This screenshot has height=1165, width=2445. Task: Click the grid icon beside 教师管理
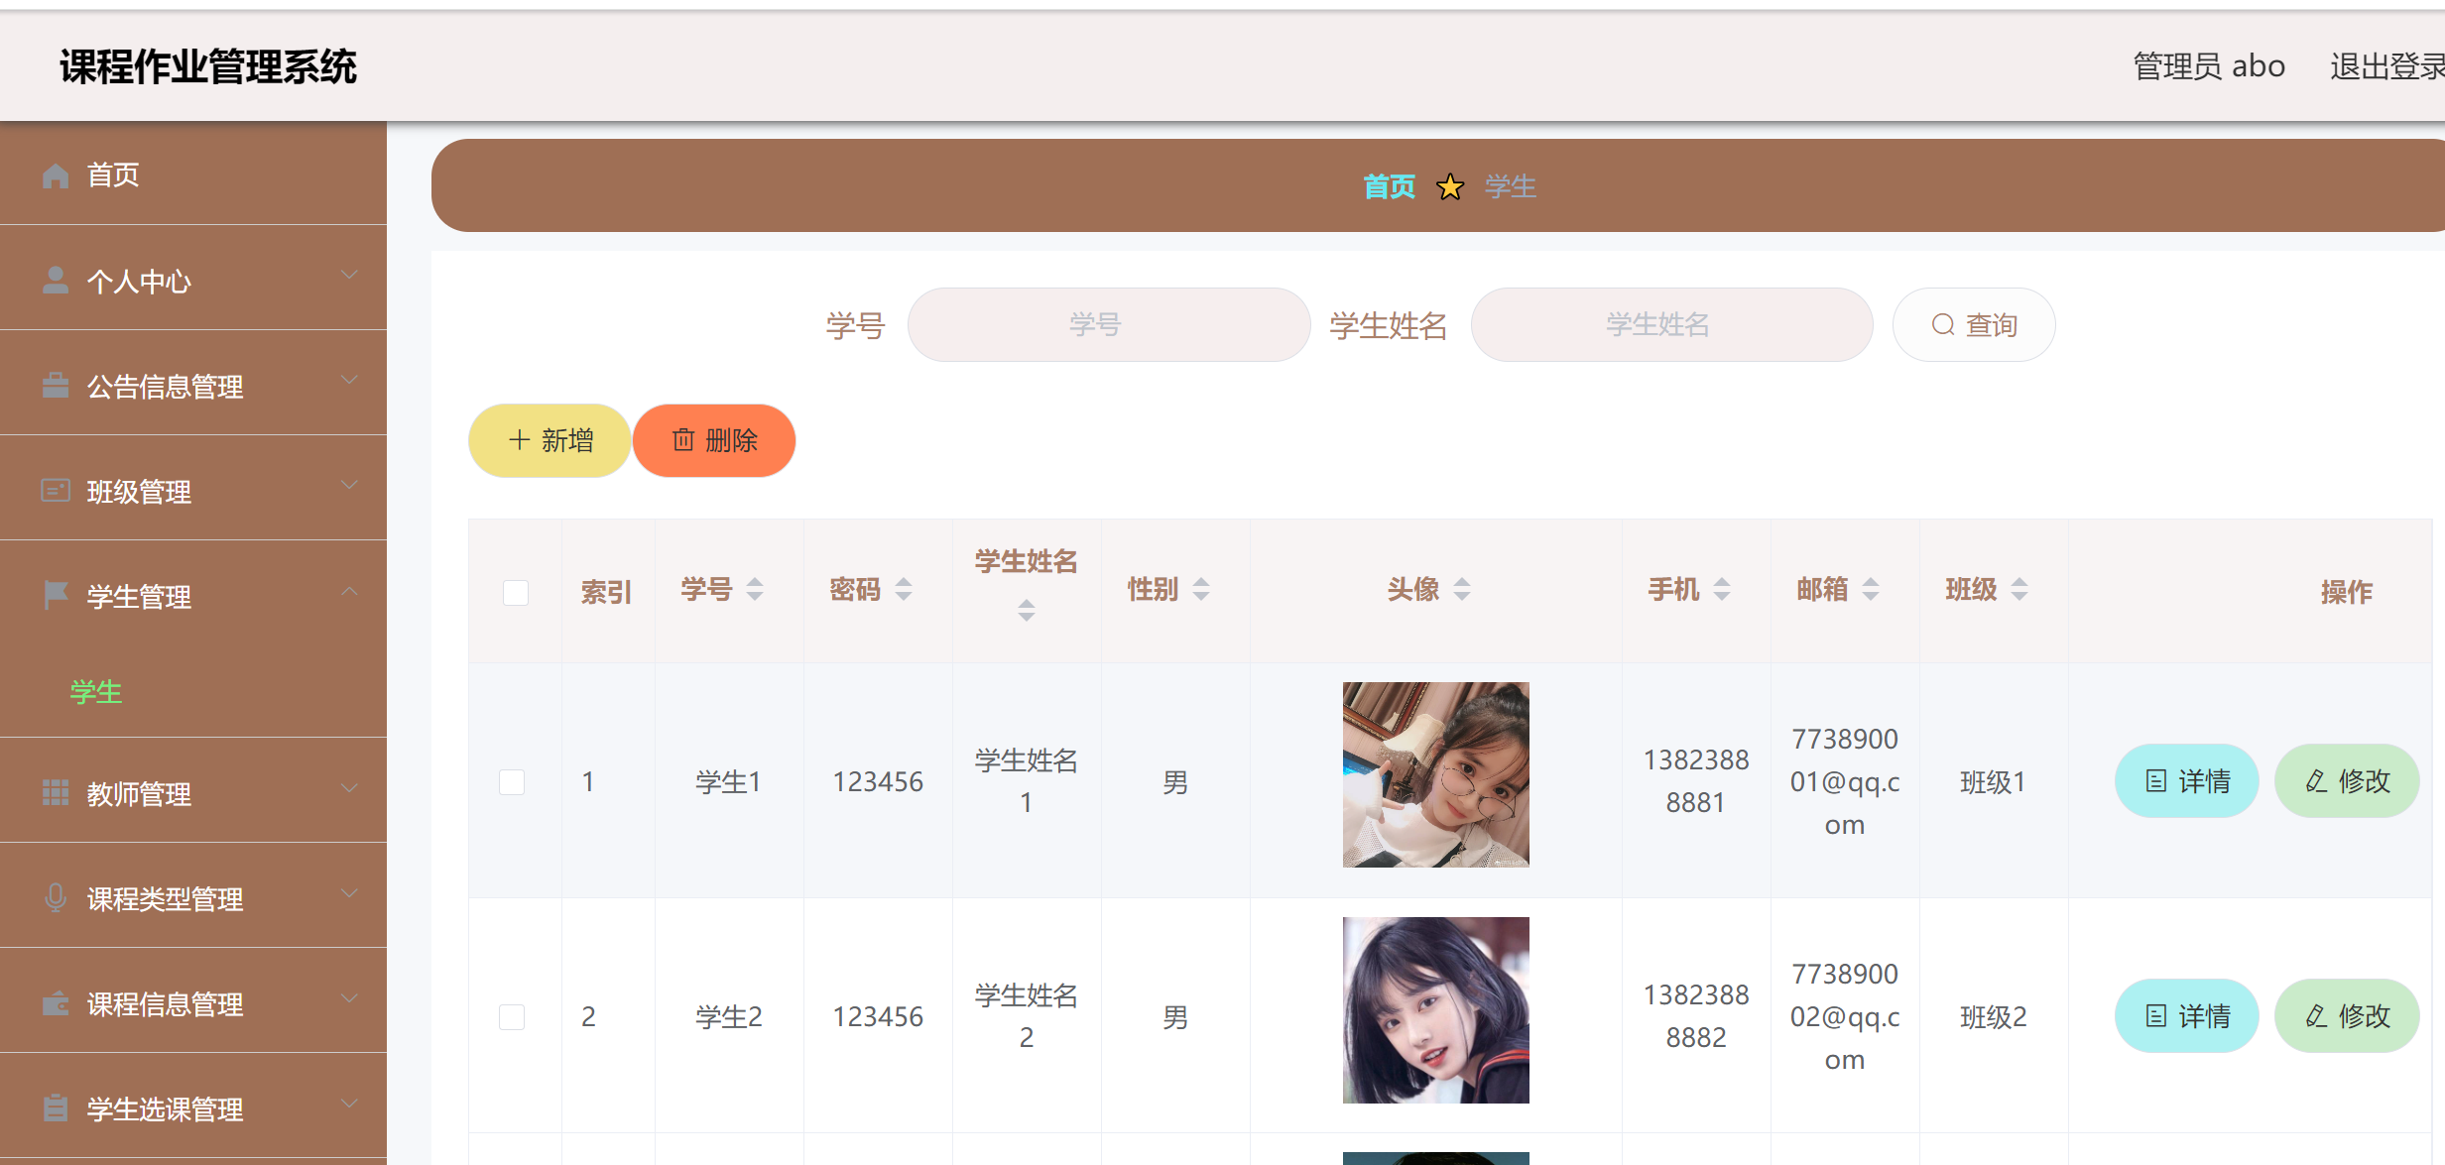click(56, 793)
